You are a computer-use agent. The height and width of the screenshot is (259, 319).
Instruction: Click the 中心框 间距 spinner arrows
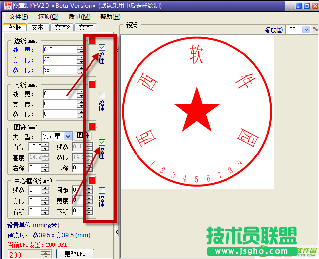pyautogui.click(x=89, y=190)
